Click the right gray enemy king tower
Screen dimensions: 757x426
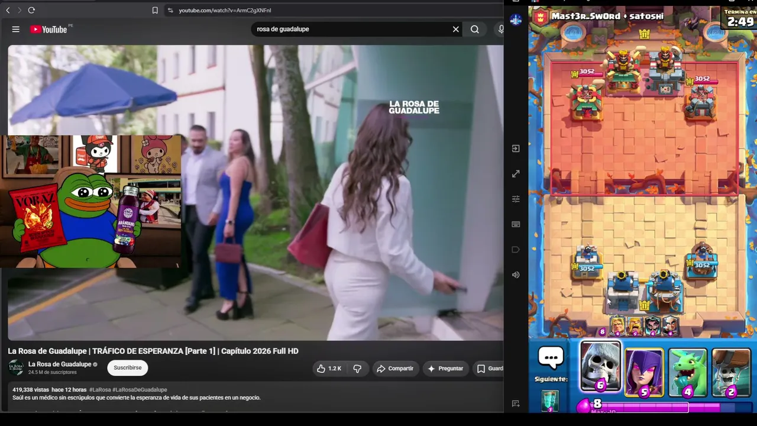665,70
